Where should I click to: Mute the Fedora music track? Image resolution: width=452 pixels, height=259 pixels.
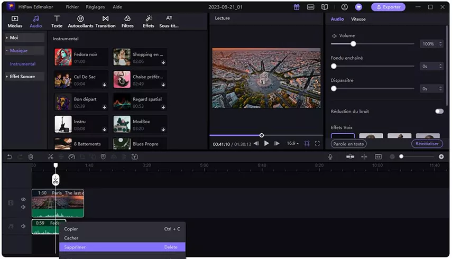[23, 226]
